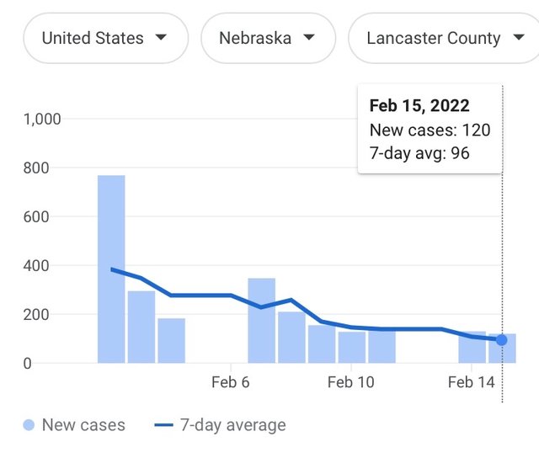Screen dimensions: 539x458
Task: Click the tallest bar reaching near 800
Action: [111, 269]
